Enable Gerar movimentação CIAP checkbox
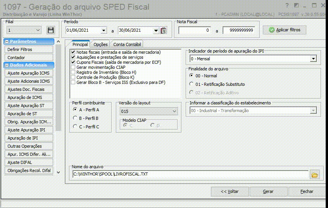328x208 pixels. point(73,67)
